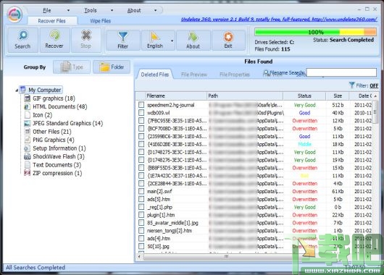Open the File menu
The image size is (384, 275).
point(47,11)
